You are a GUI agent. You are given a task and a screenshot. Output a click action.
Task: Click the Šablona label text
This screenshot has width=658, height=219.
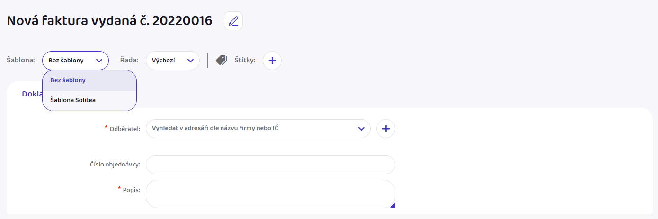21,60
